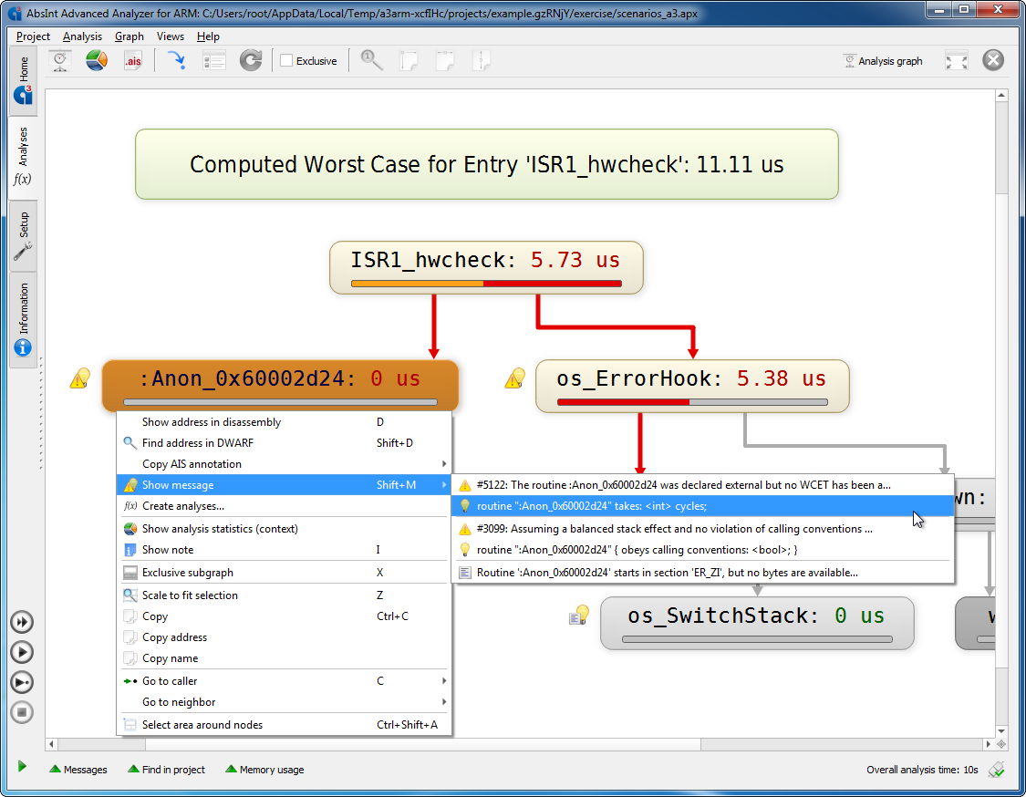Open the Information sidebar tab
The image size is (1026, 797).
tap(23, 320)
